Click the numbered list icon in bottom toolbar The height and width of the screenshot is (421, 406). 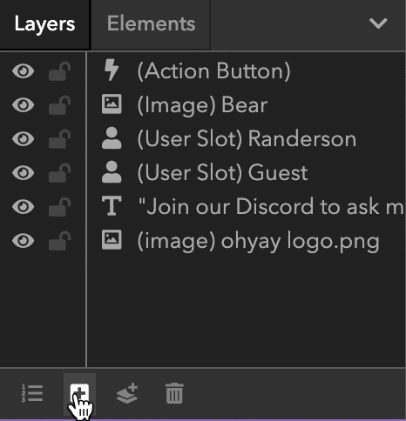32,393
